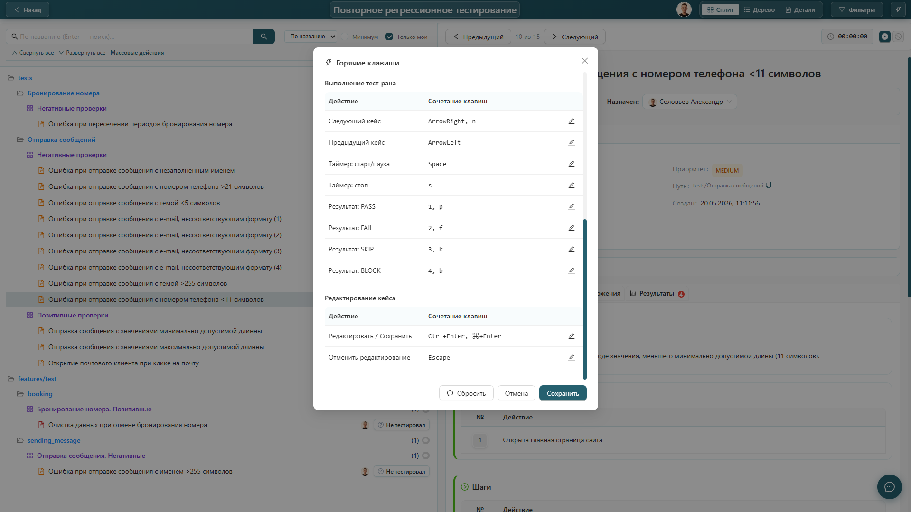Open suite Бронирование номера. Позитивные
This screenshot has height=512, width=911.
coord(94,409)
